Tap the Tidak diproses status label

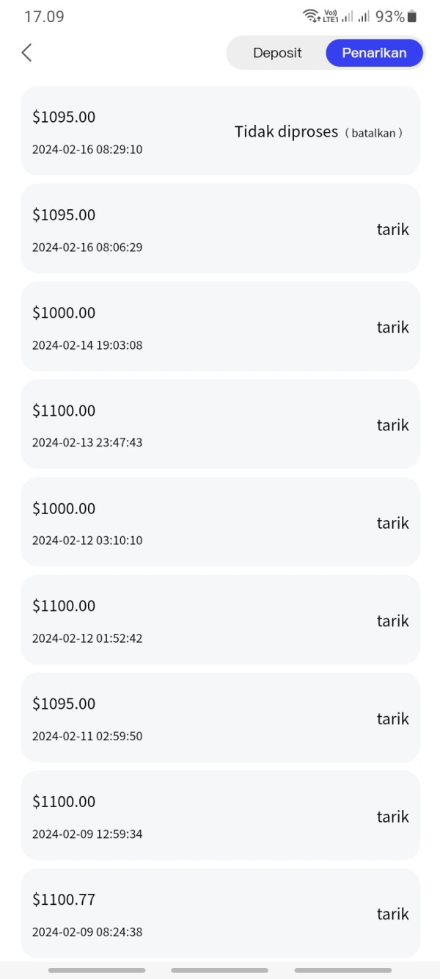pyautogui.click(x=286, y=131)
